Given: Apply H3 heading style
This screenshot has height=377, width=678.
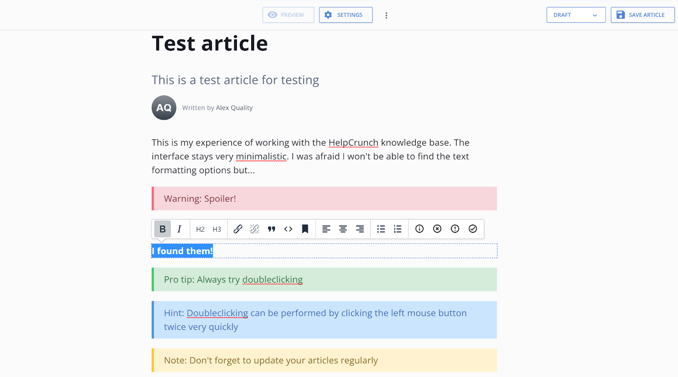Looking at the screenshot, I should (x=217, y=229).
